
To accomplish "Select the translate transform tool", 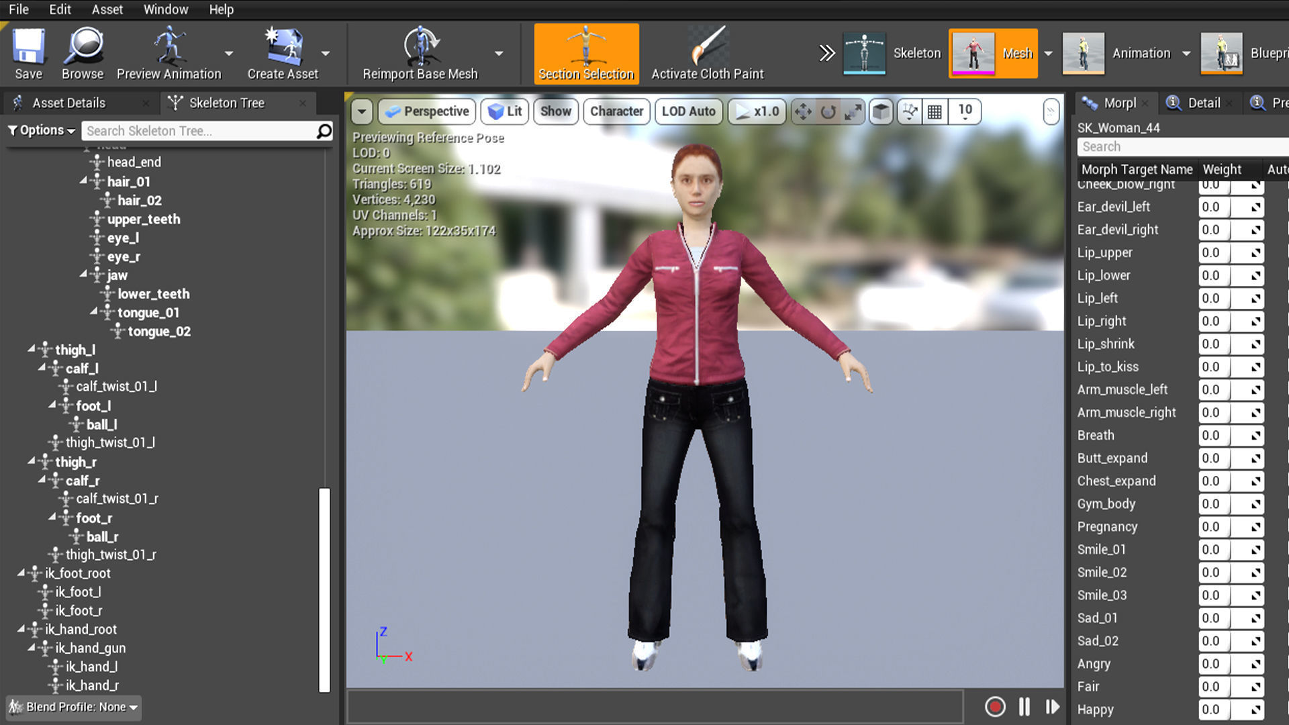I will click(803, 111).
